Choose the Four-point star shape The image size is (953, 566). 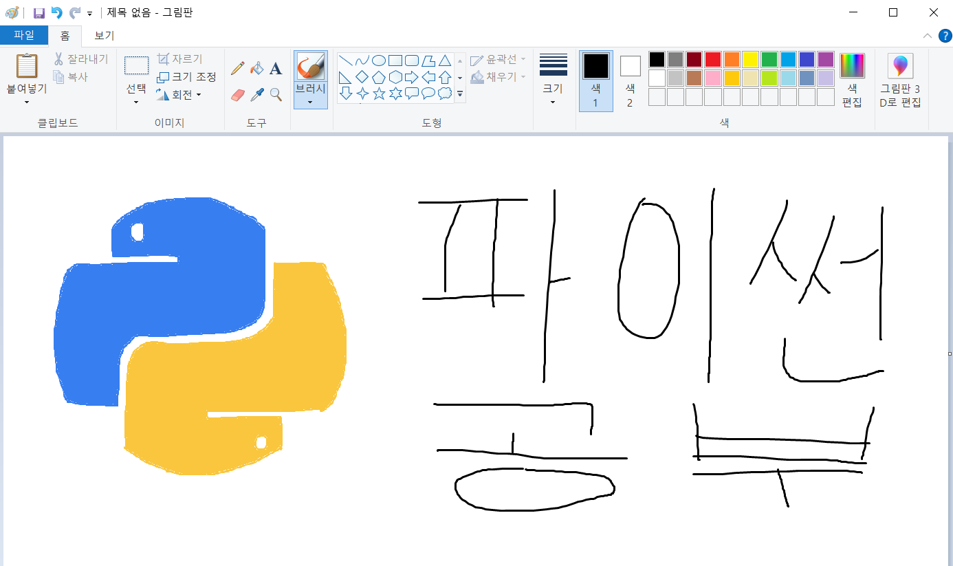coord(362,94)
